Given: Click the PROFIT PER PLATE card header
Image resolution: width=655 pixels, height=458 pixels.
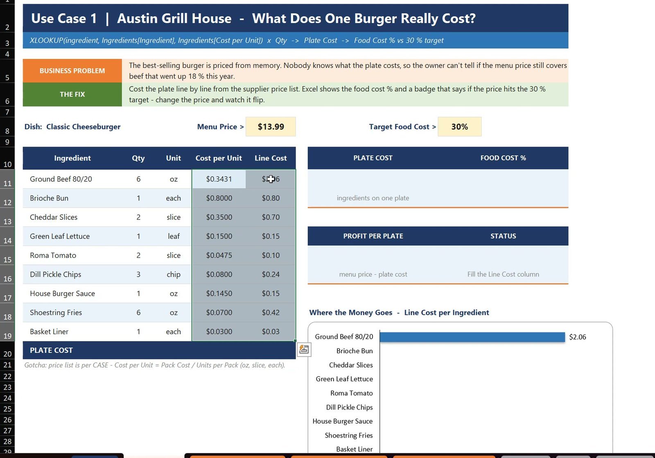Looking at the screenshot, I should click(x=373, y=236).
